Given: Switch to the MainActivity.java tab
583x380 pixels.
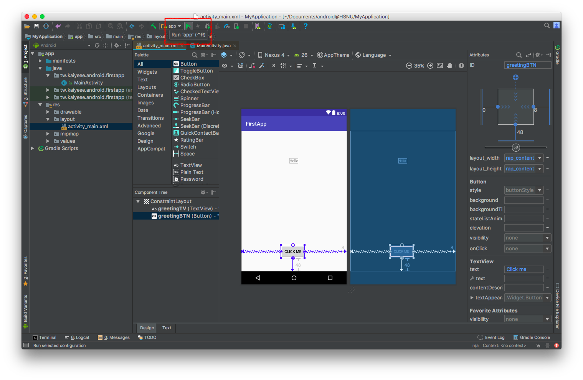Looking at the screenshot, I should (213, 46).
